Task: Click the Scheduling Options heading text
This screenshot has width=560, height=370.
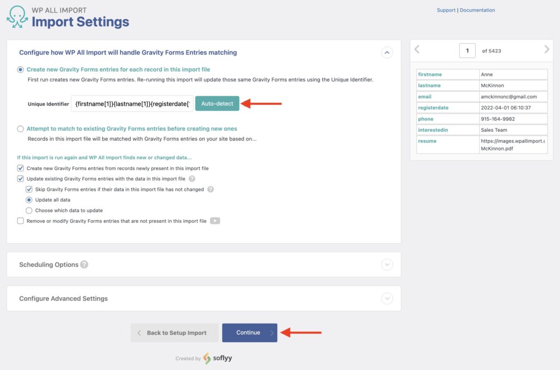Action: coord(49,265)
